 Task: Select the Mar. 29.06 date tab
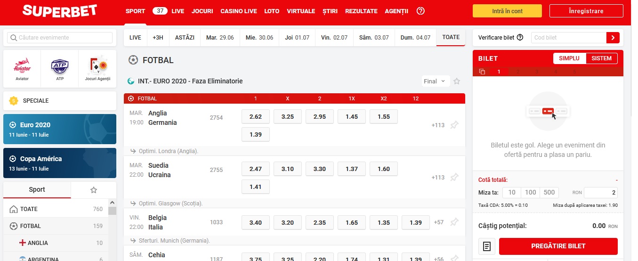coord(220,38)
